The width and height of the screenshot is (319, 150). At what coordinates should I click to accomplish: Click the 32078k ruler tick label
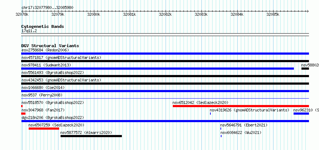click(x=22, y=14)
